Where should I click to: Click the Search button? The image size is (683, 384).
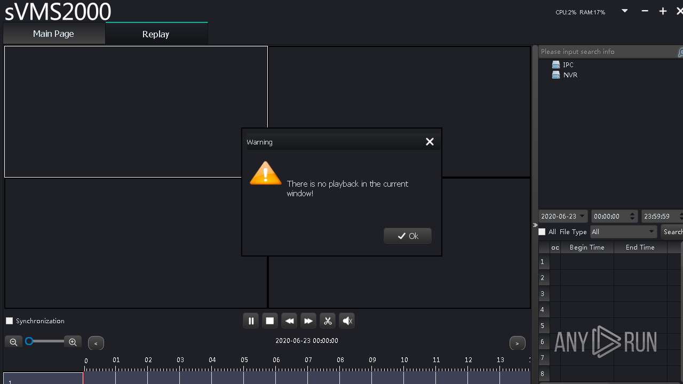point(672,231)
